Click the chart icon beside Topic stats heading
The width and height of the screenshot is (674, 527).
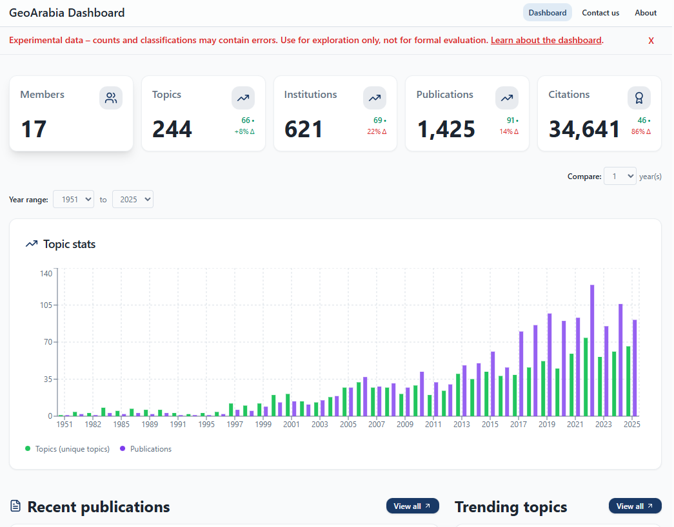pos(32,244)
